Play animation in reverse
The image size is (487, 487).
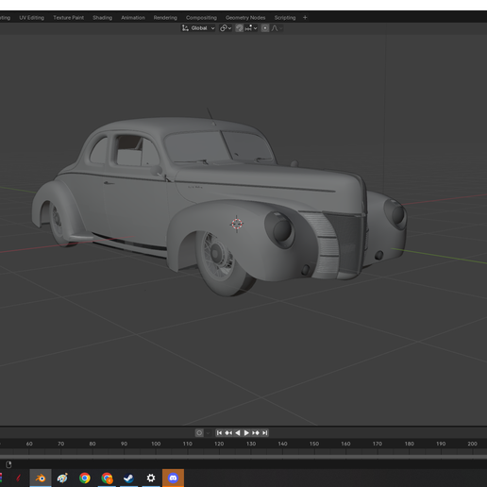tap(238, 433)
